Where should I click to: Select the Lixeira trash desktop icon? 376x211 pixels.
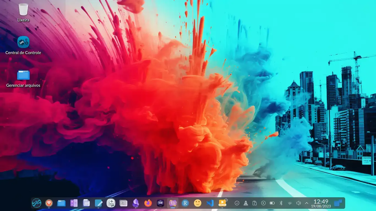tap(23, 12)
